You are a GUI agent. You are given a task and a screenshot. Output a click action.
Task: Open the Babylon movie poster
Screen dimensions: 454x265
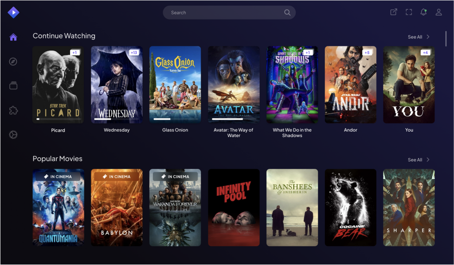click(x=117, y=207)
